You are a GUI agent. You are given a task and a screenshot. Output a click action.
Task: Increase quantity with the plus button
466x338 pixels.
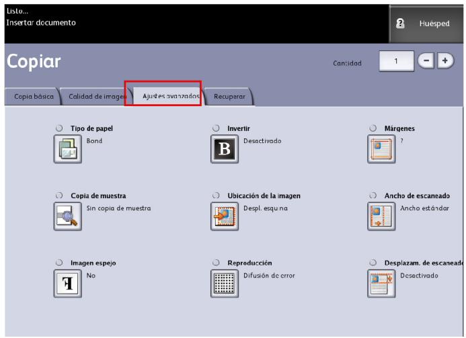(444, 62)
